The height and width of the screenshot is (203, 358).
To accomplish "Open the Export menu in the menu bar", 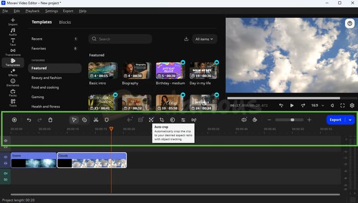I will point(68,11).
